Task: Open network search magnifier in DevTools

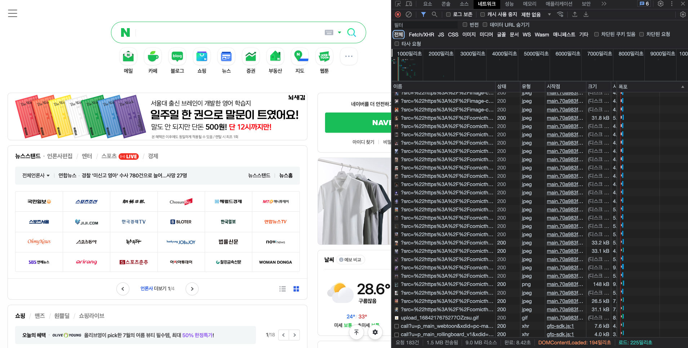Action: click(435, 14)
